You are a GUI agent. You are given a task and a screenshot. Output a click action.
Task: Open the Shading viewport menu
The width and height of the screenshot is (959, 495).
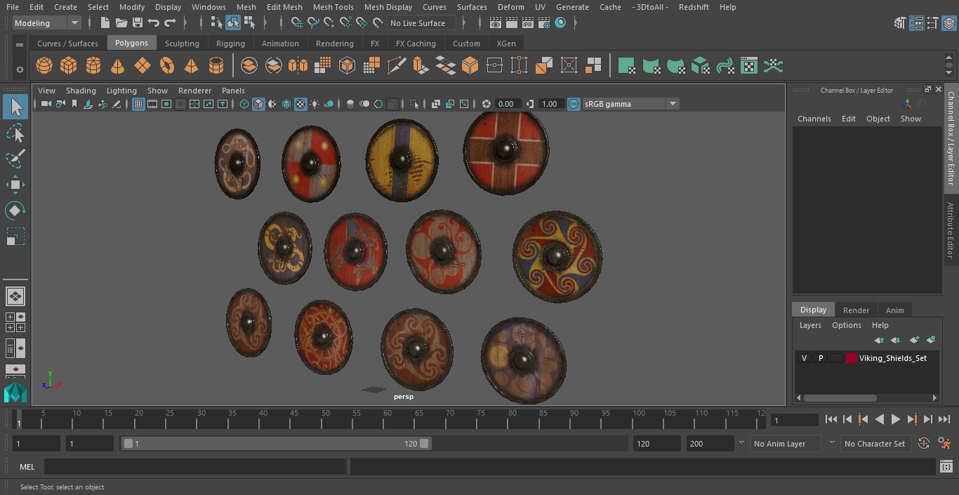pos(81,91)
